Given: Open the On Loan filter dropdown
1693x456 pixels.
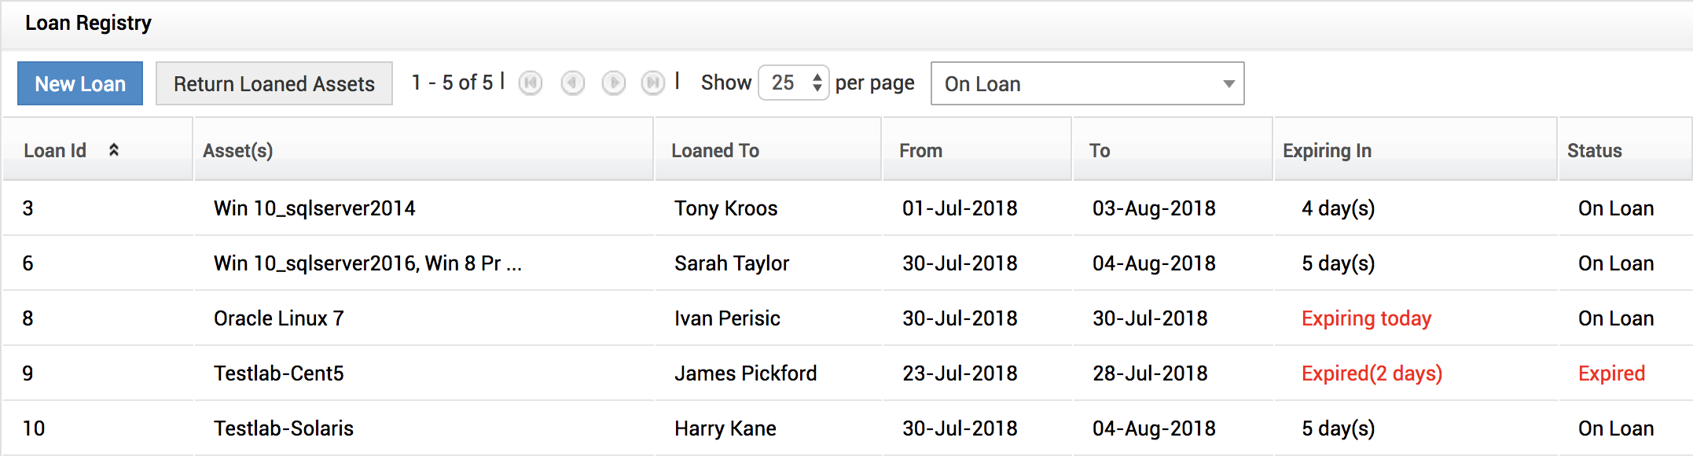Looking at the screenshot, I should pos(1087,83).
